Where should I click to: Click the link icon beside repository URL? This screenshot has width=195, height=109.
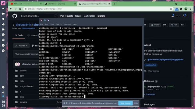145,60
